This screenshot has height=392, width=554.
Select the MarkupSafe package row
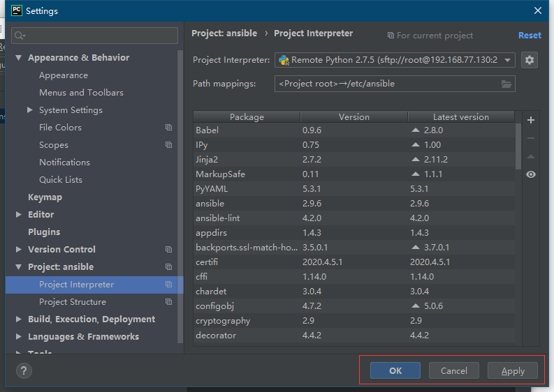354,174
